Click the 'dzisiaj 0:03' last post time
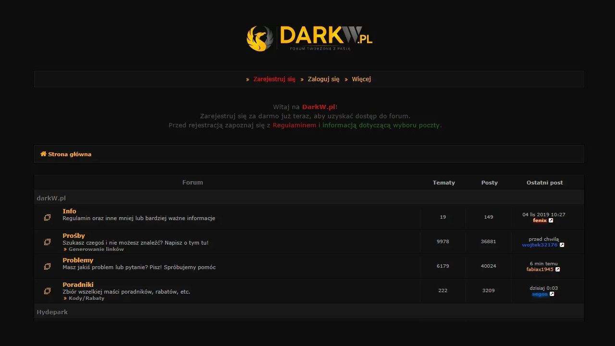The height and width of the screenshot is (346, 615). 544,288
